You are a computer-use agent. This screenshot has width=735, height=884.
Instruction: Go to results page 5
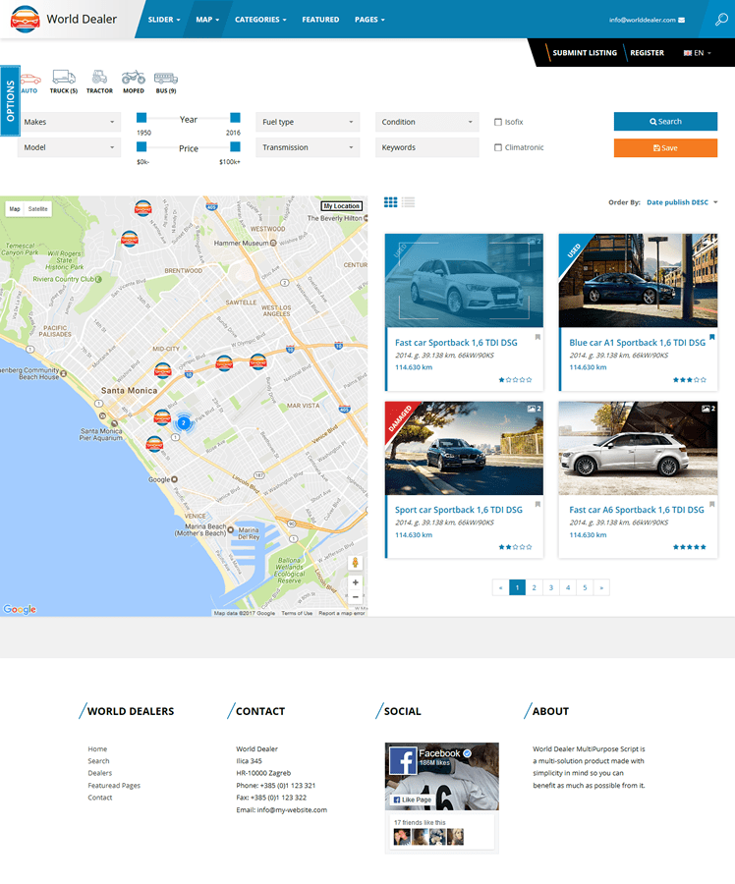(585, 587)
